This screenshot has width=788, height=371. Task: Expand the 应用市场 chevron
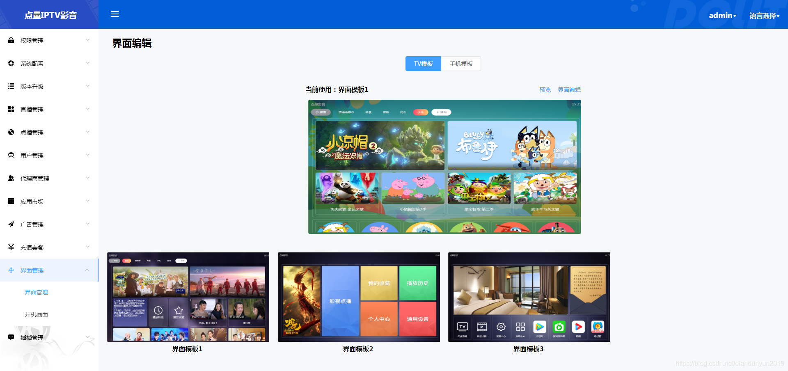pos(87,201)
